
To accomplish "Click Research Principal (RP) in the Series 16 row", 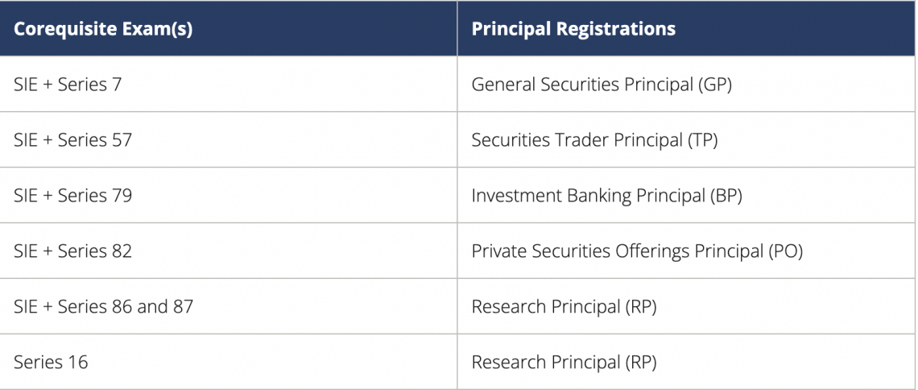I will pos(564,363).
